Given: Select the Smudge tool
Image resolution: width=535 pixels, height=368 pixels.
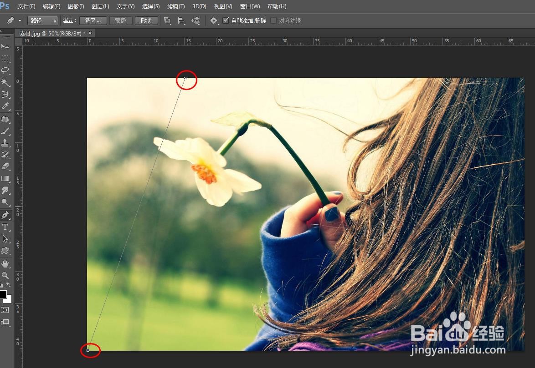Looking at the screenshot, I should 5,190.
